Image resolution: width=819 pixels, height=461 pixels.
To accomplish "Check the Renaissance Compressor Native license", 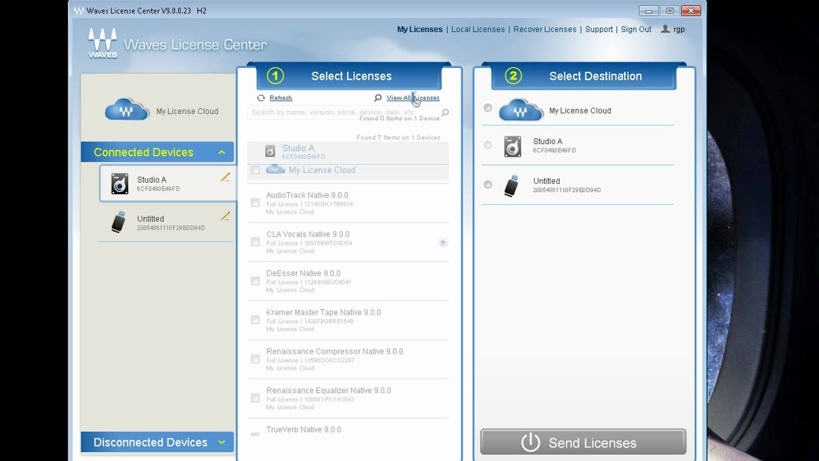I will [255, 359].
